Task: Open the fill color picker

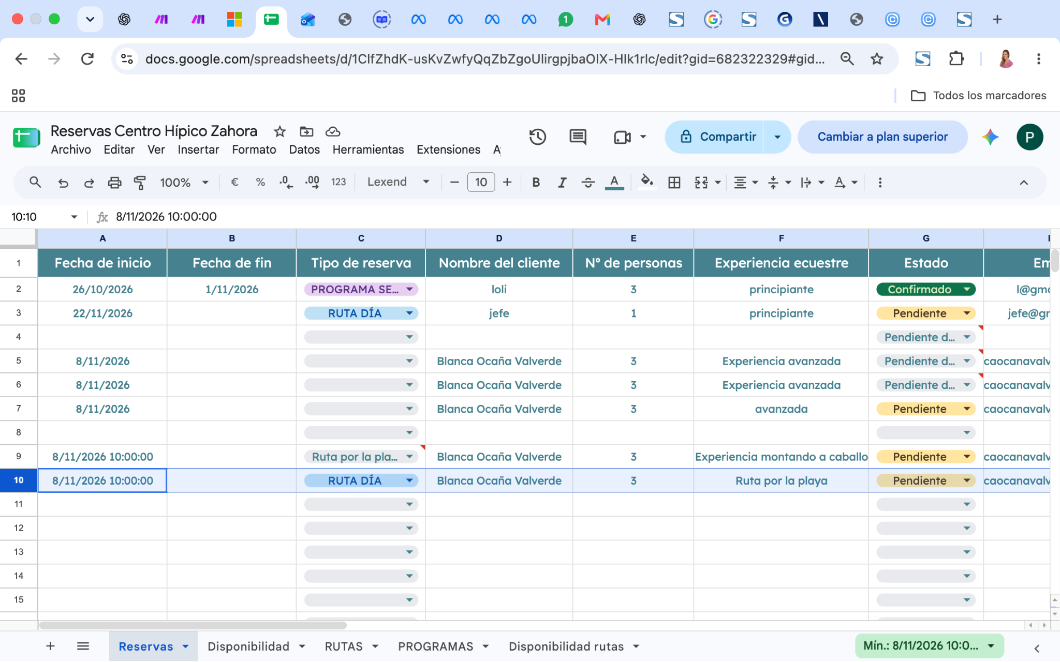Action: (x=647, y=182)
